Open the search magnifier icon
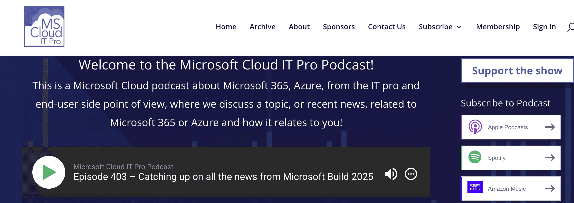The image size is (574, 203). coord(570,27)
